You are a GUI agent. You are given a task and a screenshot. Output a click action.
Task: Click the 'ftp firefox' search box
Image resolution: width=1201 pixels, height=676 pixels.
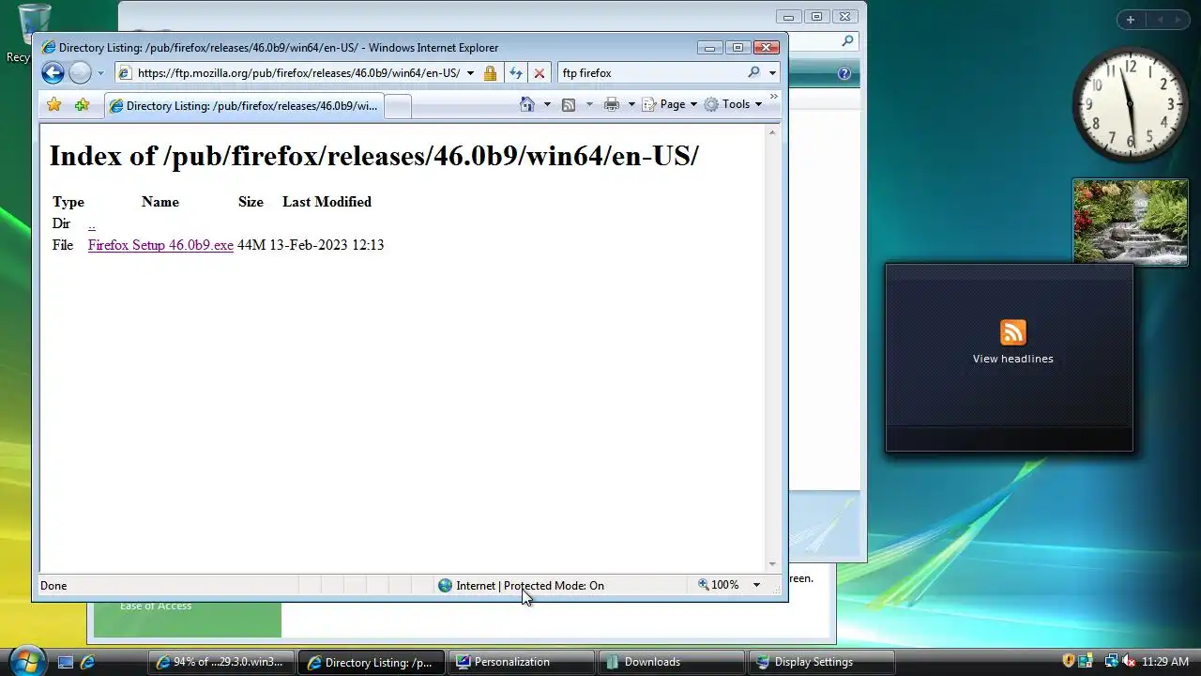pyautogui.click(x=652, y=72)
